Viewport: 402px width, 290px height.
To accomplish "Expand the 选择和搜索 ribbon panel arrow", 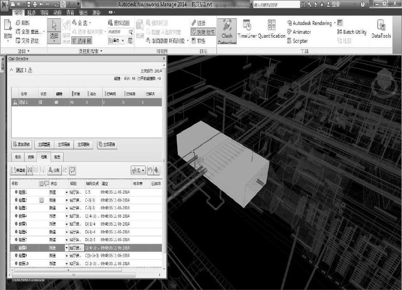I will pos(101,51).
